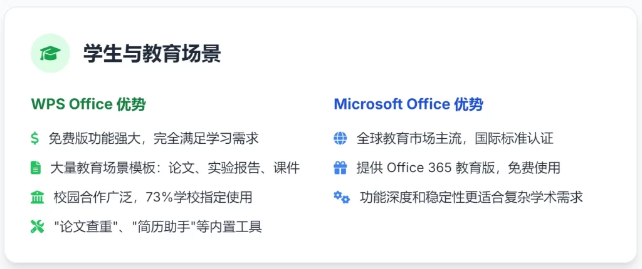Click the 大量教育场景模板 text line
This screenshot has width=642, height=269.
(x=175, y=168)
